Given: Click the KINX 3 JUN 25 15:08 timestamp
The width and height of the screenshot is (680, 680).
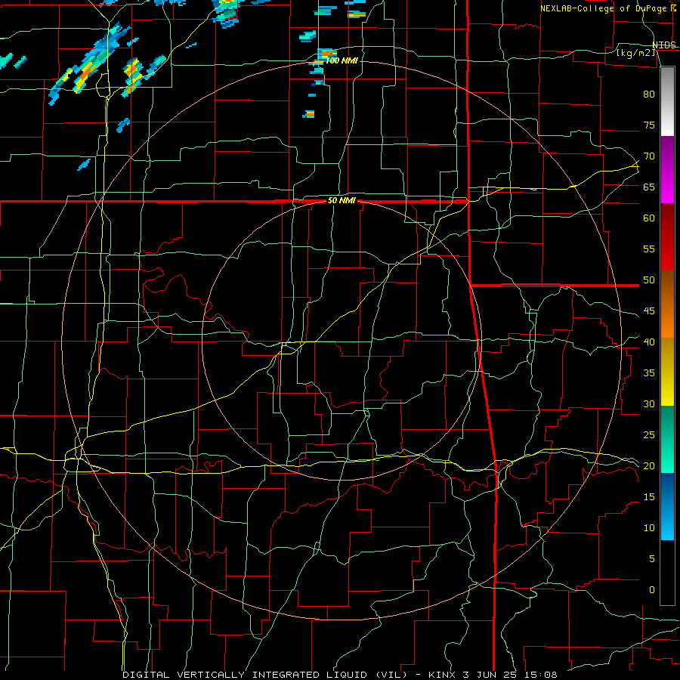Looking at the screenshot, I should point(493,675).
